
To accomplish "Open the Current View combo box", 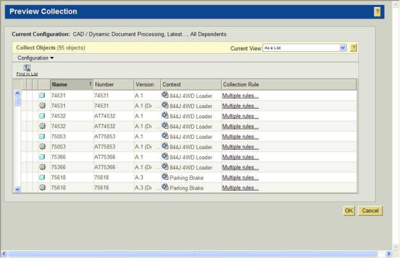I will click(x=304, y=47).
